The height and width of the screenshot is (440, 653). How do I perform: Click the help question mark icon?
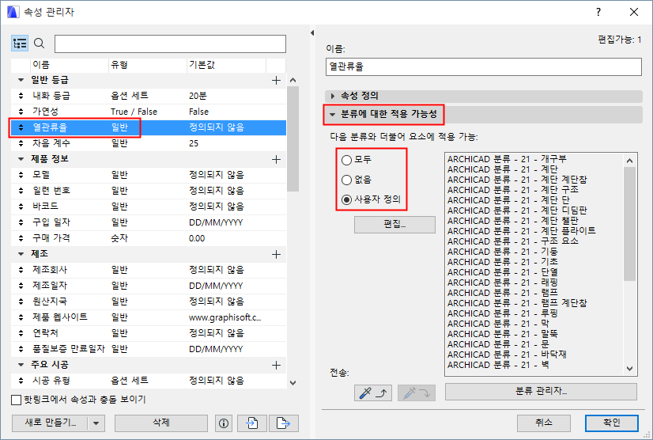(598, 12)
